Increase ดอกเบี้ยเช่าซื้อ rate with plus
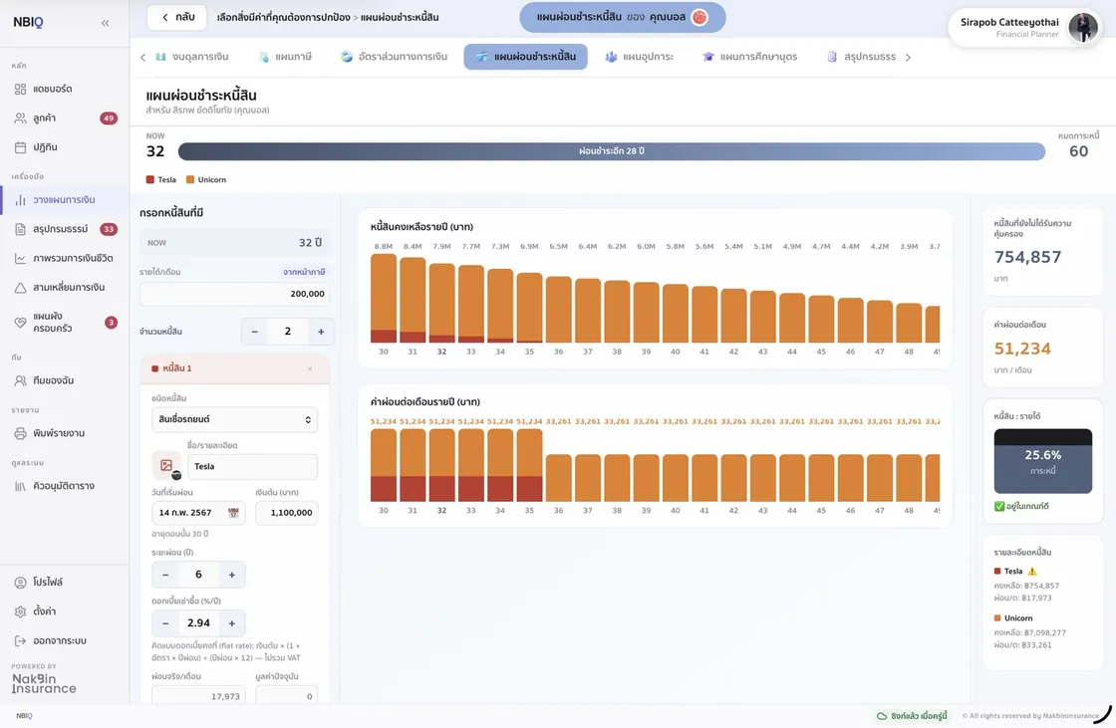The image size is (1116, 728). coord(231,623)
